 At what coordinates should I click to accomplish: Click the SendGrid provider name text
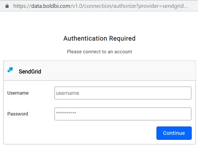[30, 71]
